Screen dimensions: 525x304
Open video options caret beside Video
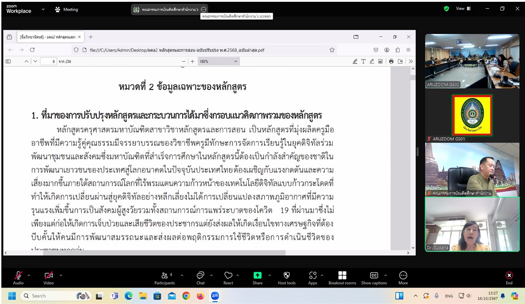(60, 275)
